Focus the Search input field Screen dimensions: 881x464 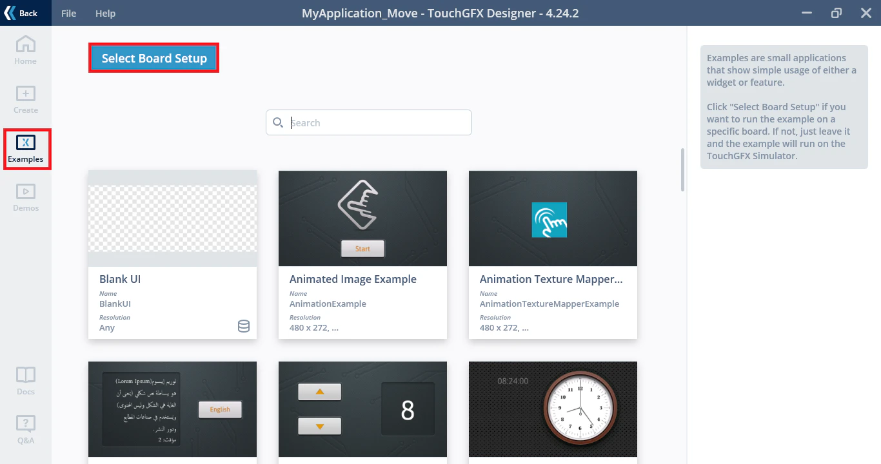pos(369,122)
